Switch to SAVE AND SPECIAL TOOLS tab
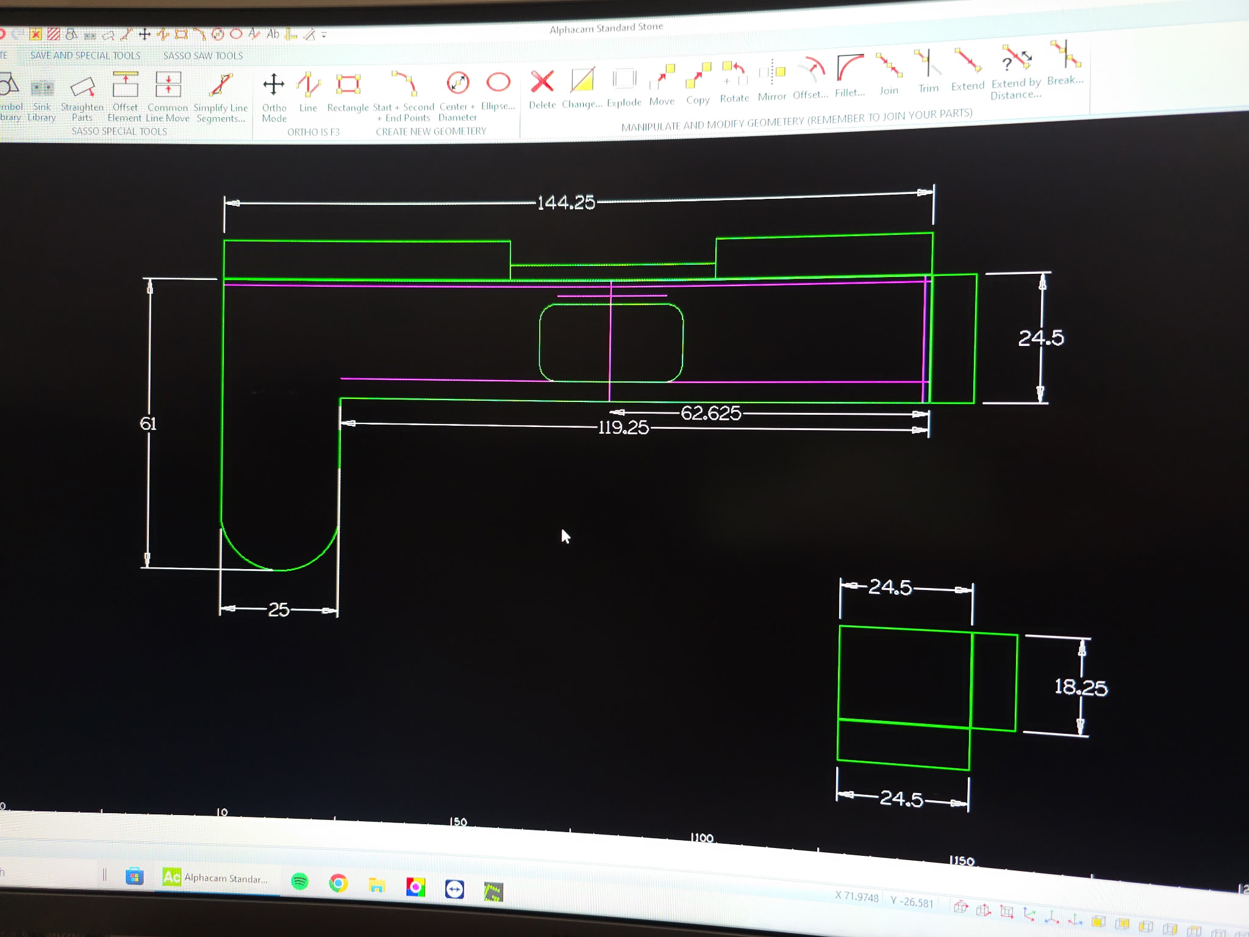1249x937 pixels. click(85, 56)
